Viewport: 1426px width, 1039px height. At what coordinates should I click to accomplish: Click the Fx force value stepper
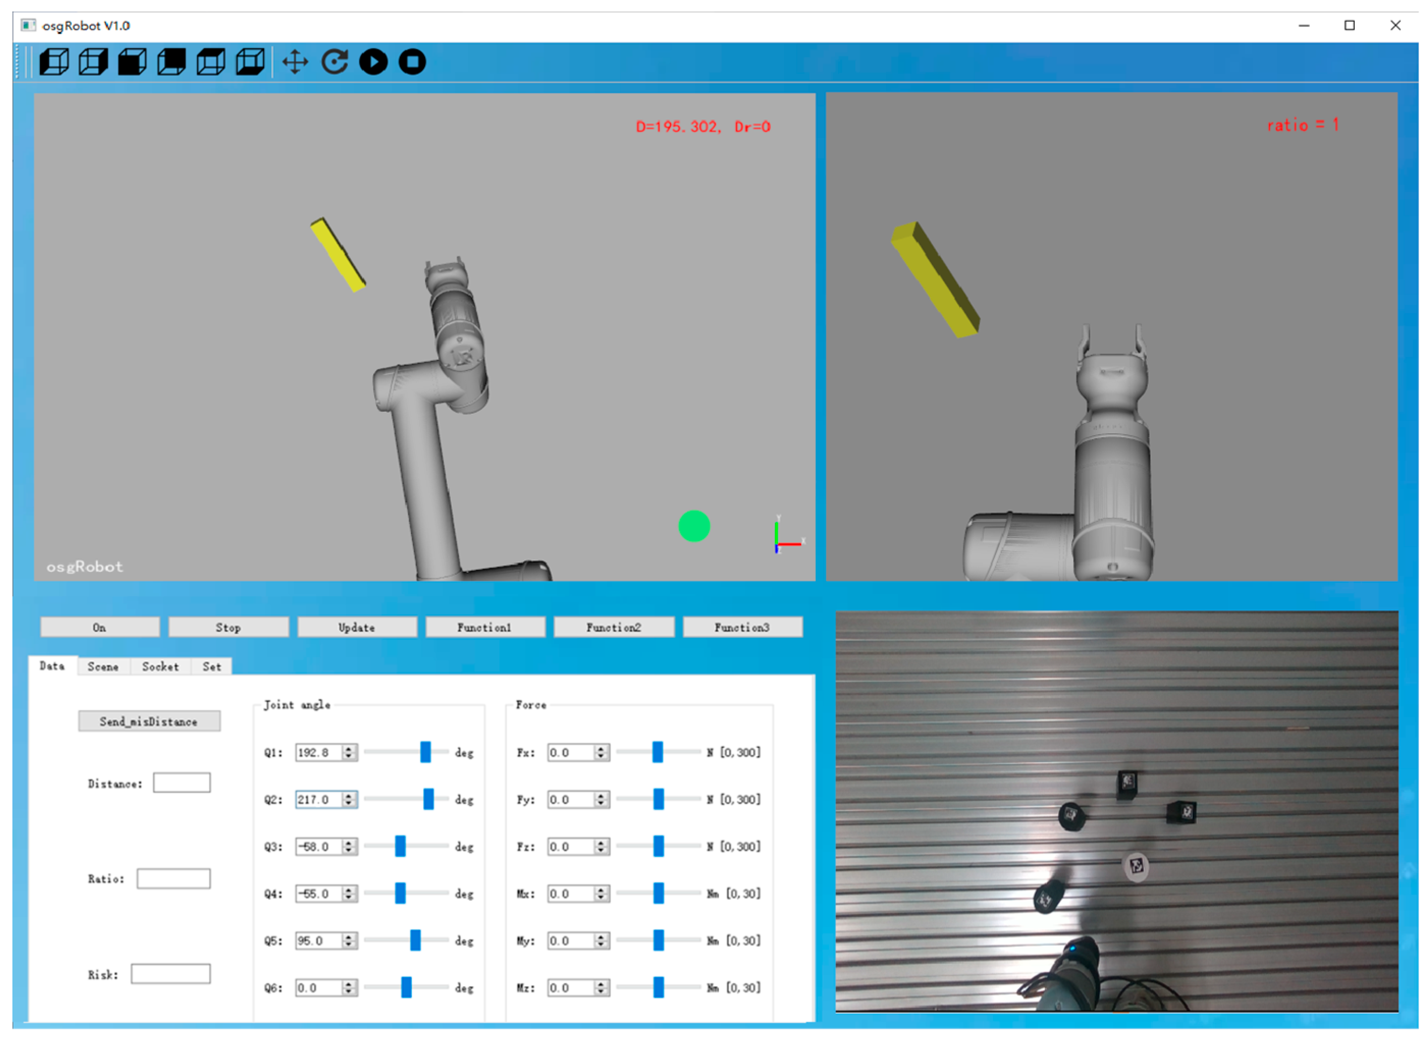click(601, 753)
